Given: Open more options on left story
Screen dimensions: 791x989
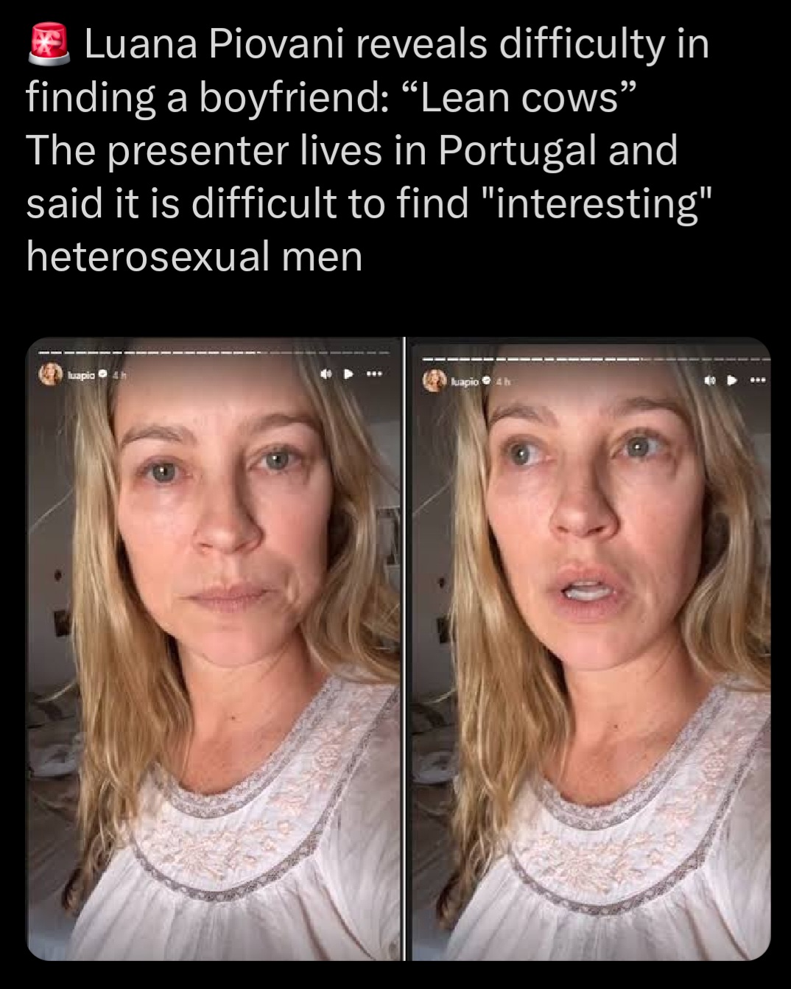Looking at the screenshot, I should coord(374,374).
